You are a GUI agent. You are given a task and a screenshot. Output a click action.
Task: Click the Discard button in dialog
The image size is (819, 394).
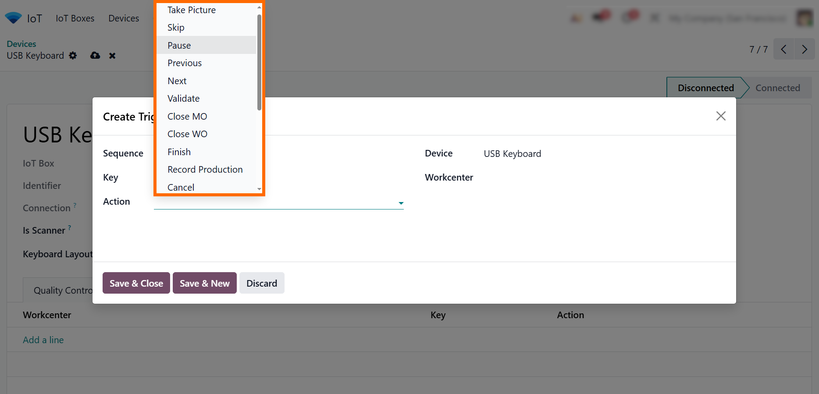pyautogui.click(x=261, y=284)
